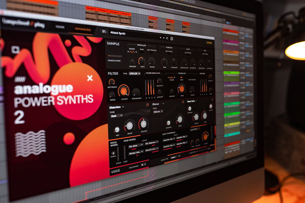Open the Polyphony 16 dropdown
The image size is (305, 203).
(143, 165)
